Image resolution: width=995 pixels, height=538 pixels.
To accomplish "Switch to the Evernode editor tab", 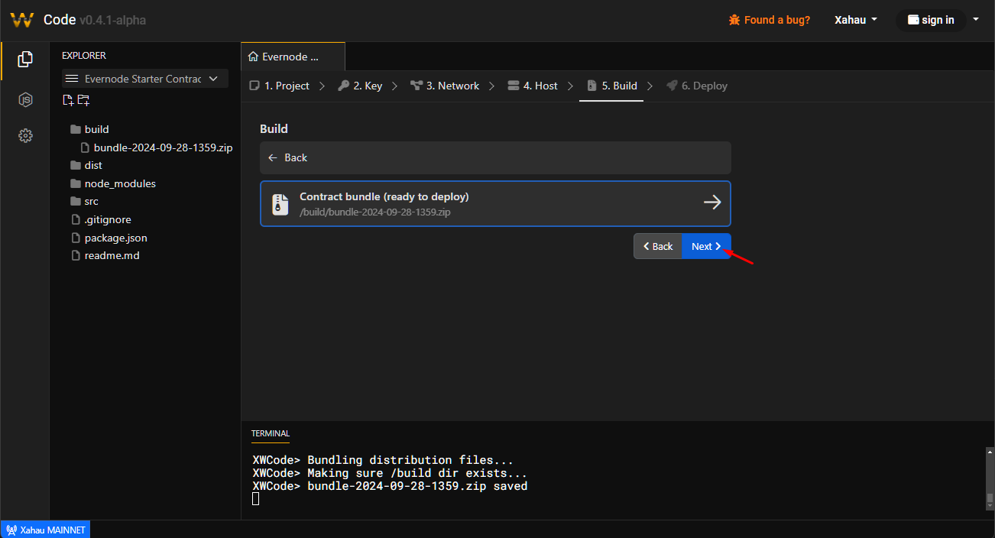I will 293,57.
